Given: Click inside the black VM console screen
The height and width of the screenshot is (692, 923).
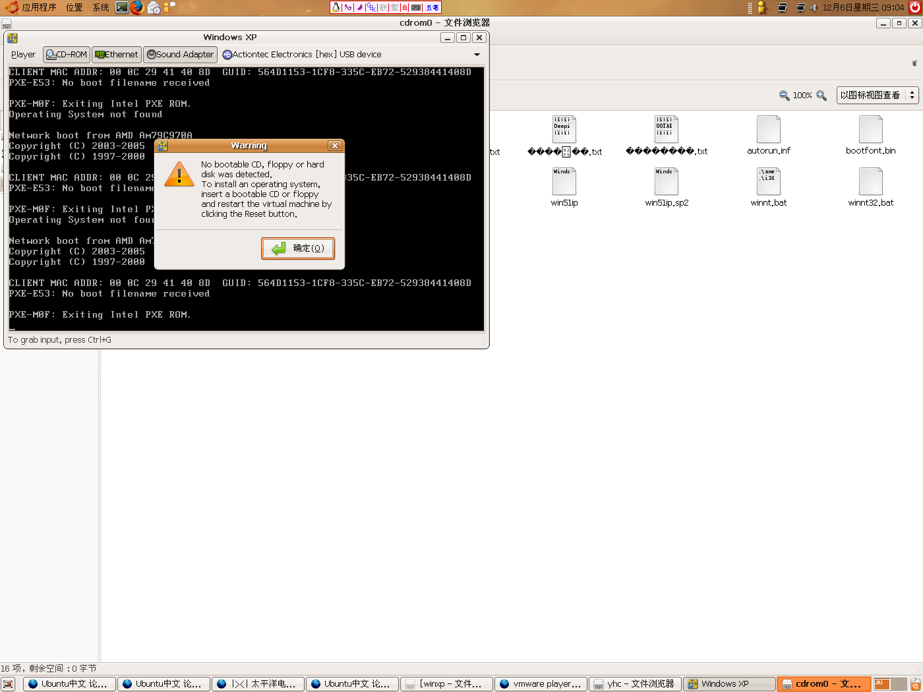Looking at the screenshot, I should [247, 199].
